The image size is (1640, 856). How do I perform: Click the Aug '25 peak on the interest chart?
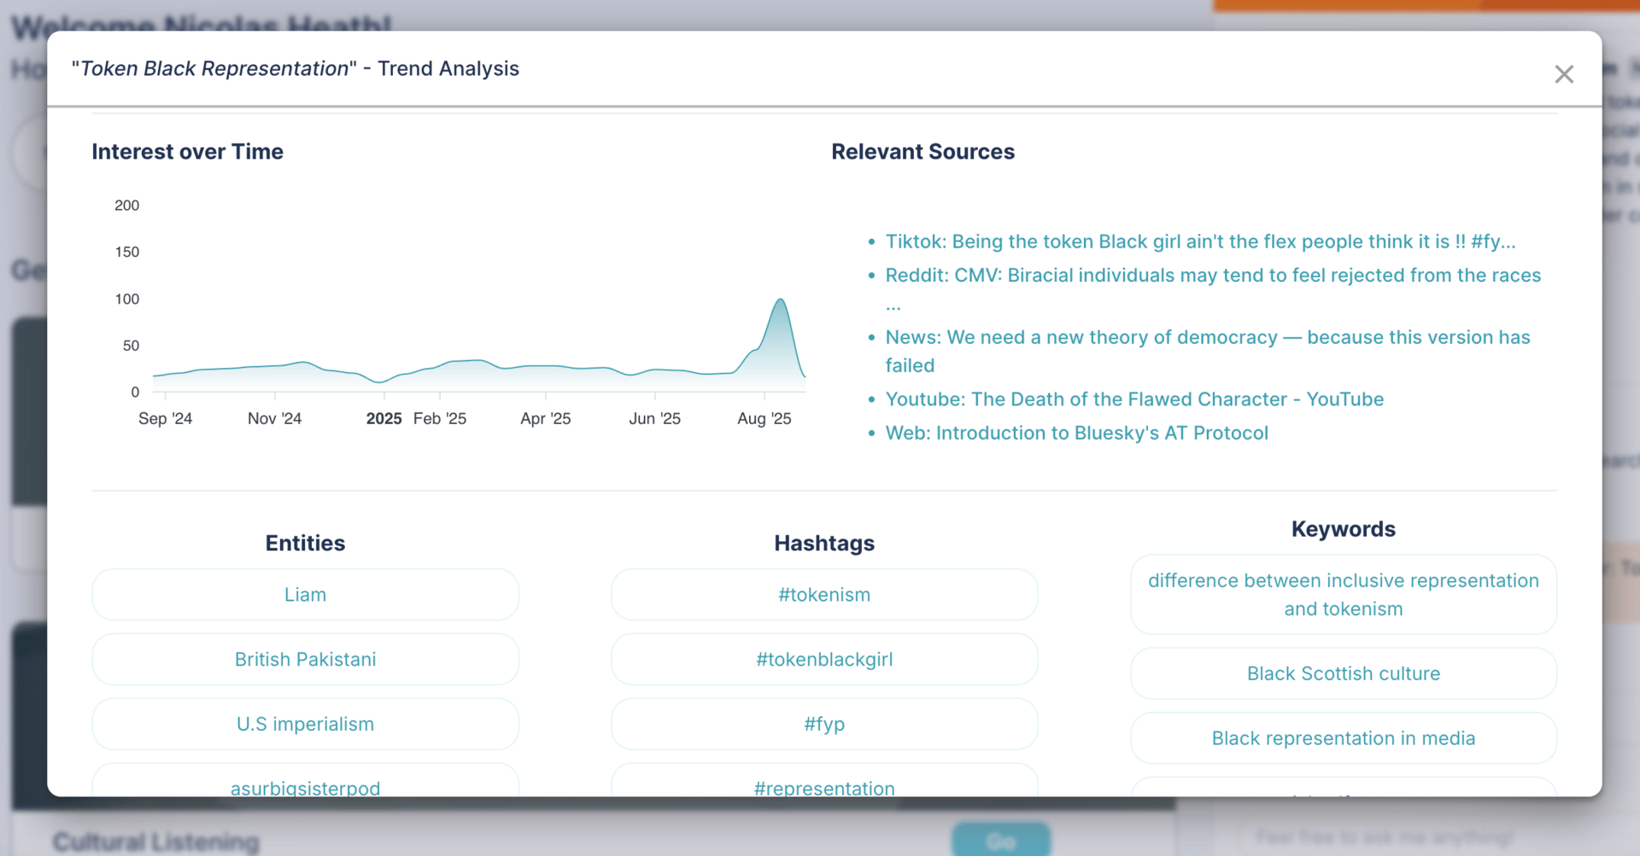[x=780, y=300]
